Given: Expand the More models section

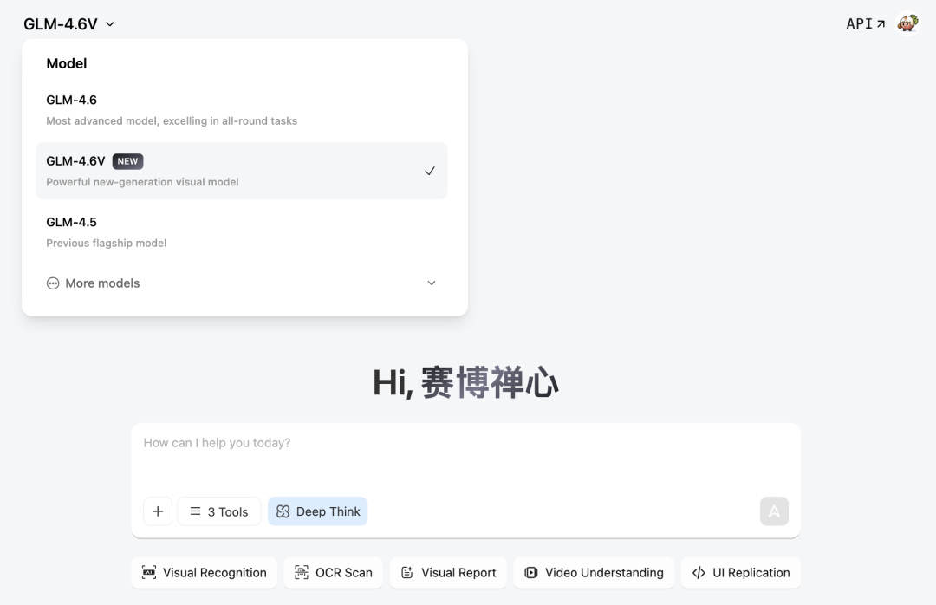Looking at the screenshot, I should click(242, 283).
